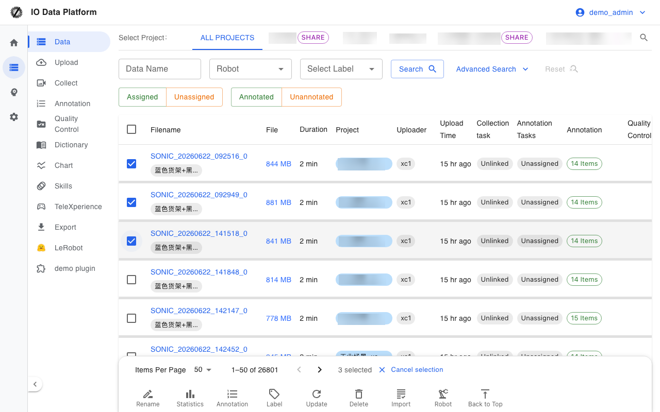Image resolution: width=660 pixels, height=412 pixels.
Task: Toggle the select-all header checkbox
Action: [x=131, y=129]
